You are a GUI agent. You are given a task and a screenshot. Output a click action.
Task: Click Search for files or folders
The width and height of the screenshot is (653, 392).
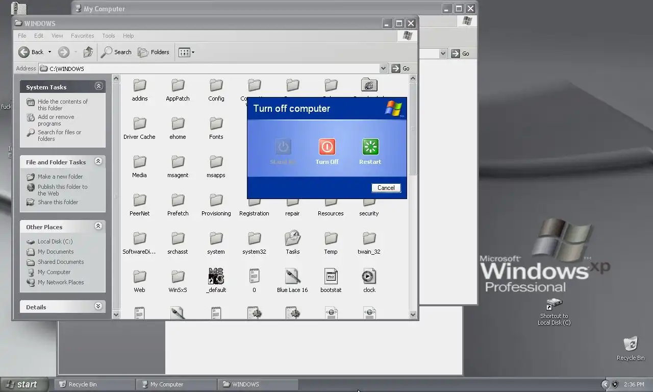[59, 135]
